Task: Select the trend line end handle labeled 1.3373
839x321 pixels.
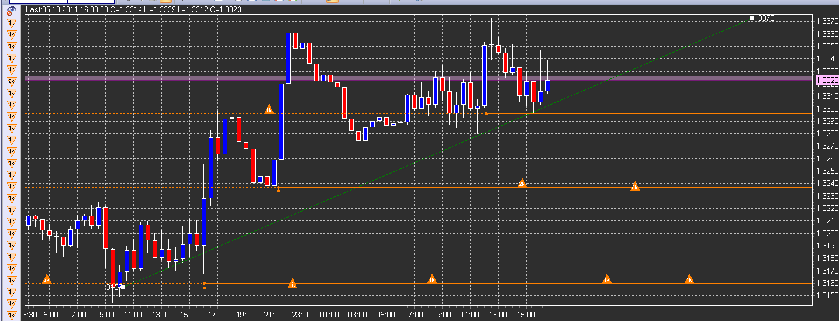Action: click(x=752, y=18)
